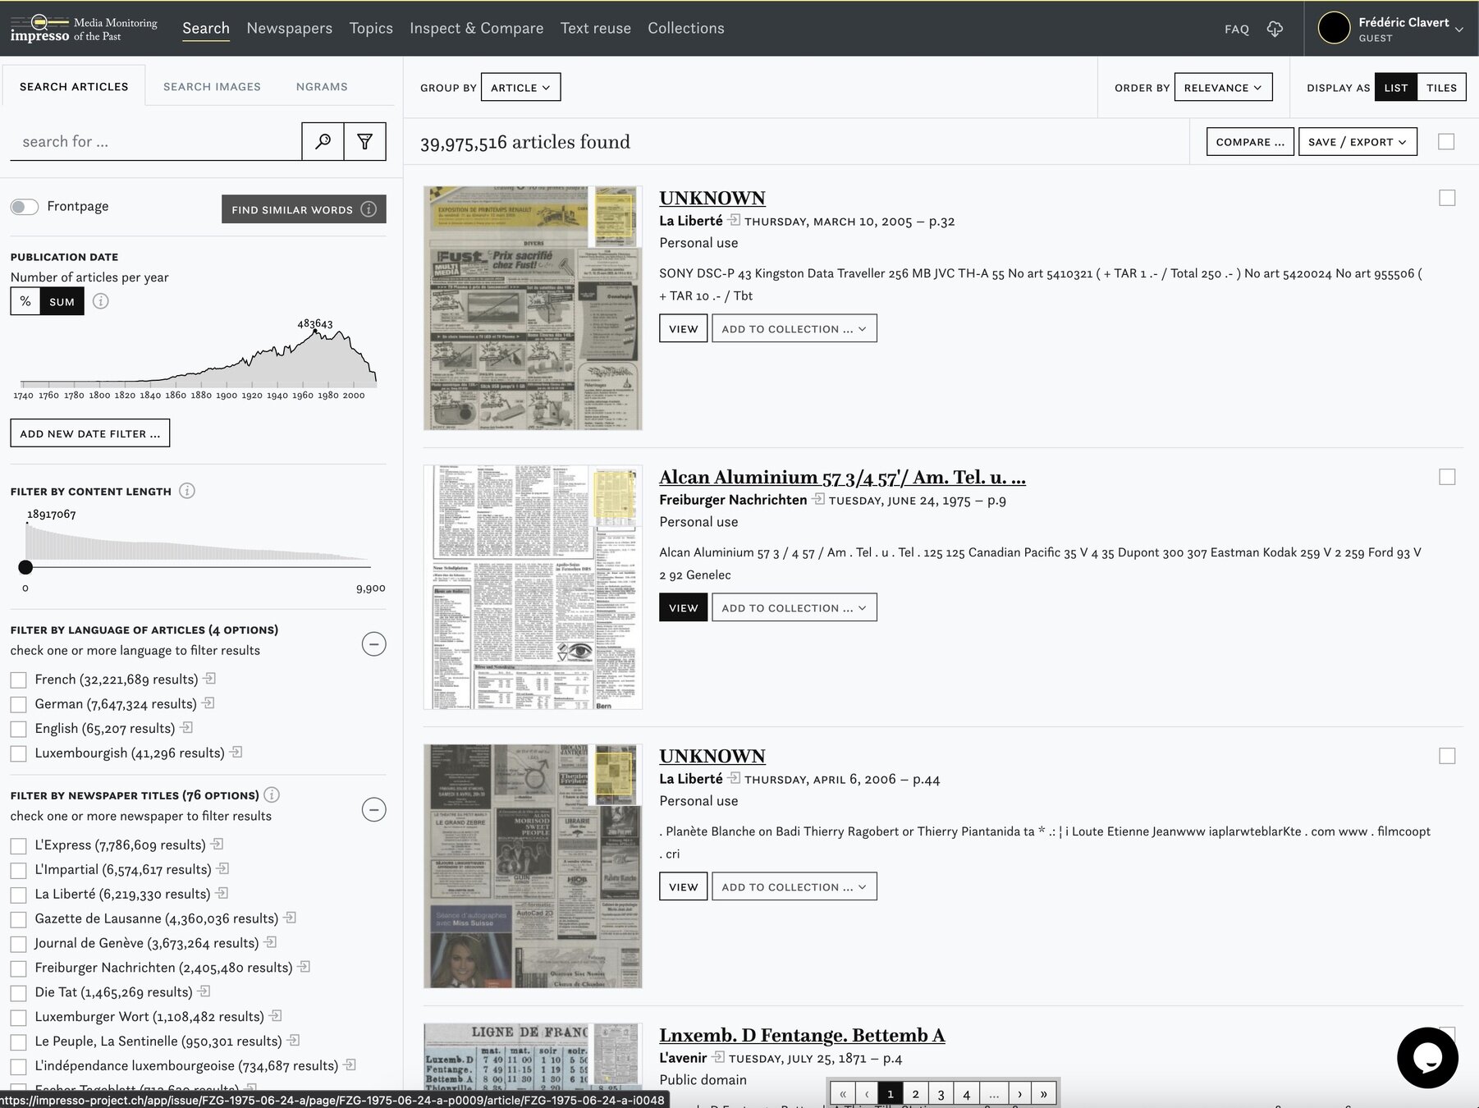
Task: Open Topics in top navigation
Action: click(x=371, y=28)
